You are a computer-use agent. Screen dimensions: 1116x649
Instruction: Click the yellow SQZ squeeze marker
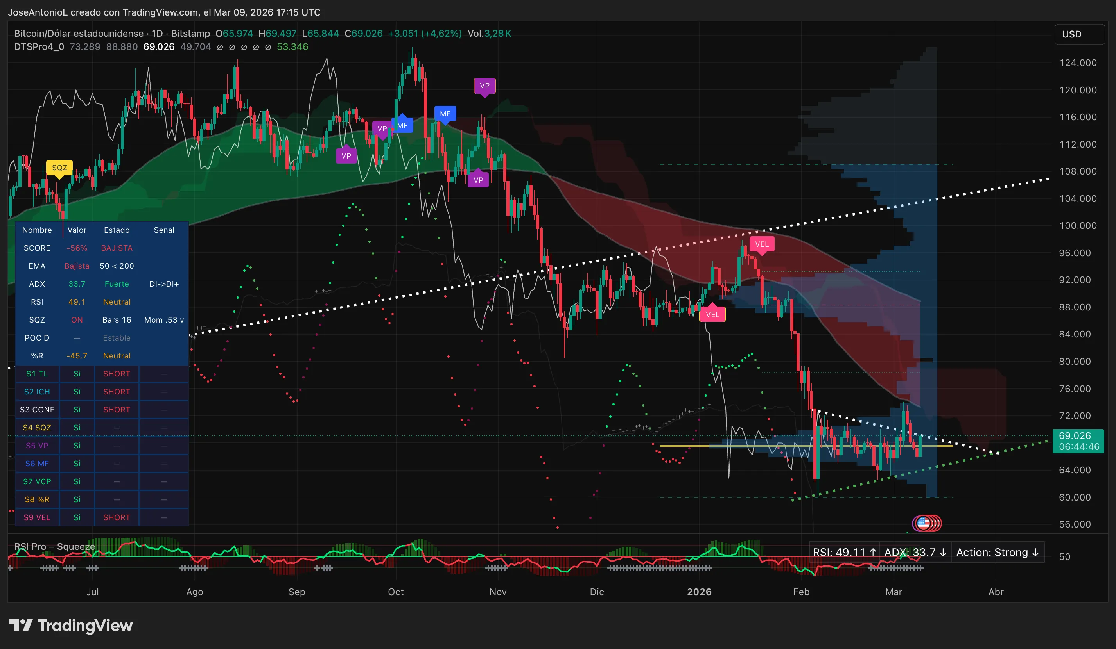(59, 168)
